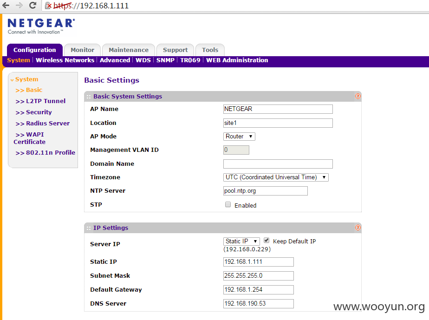
Task: Open the AP Mode Router dropdown
Action: 239,137
